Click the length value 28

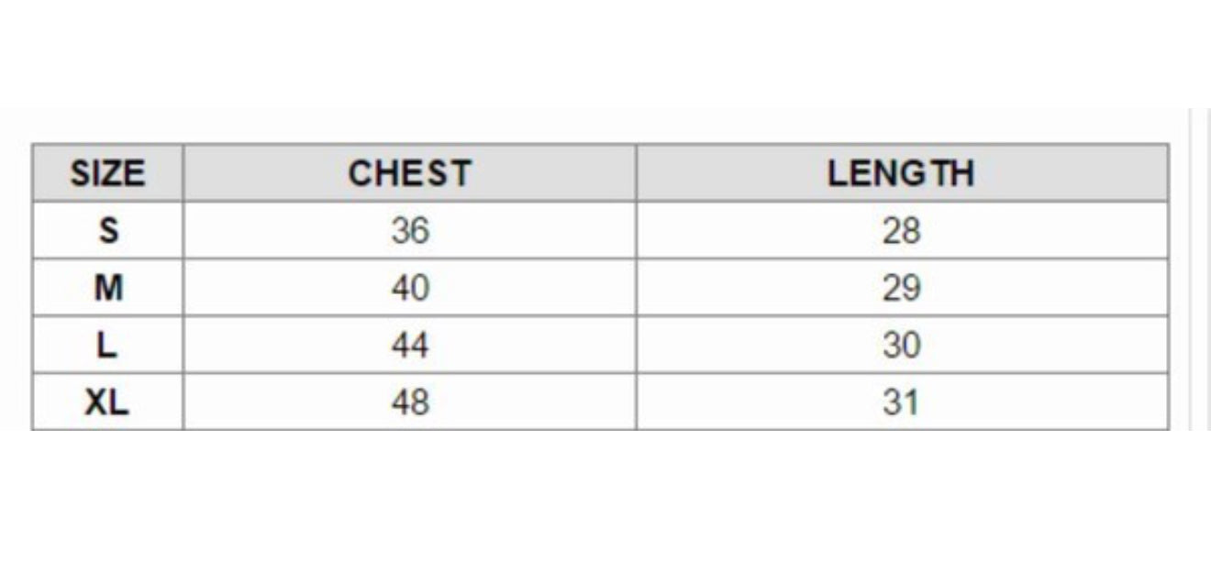901,230
